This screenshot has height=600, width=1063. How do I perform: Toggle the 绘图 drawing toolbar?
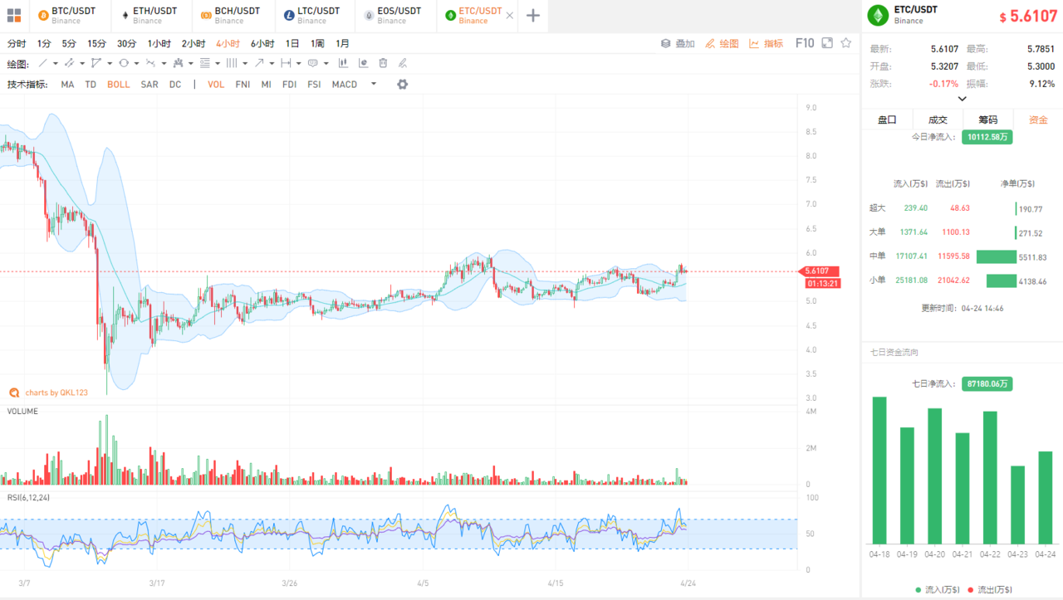click(722, 43)
